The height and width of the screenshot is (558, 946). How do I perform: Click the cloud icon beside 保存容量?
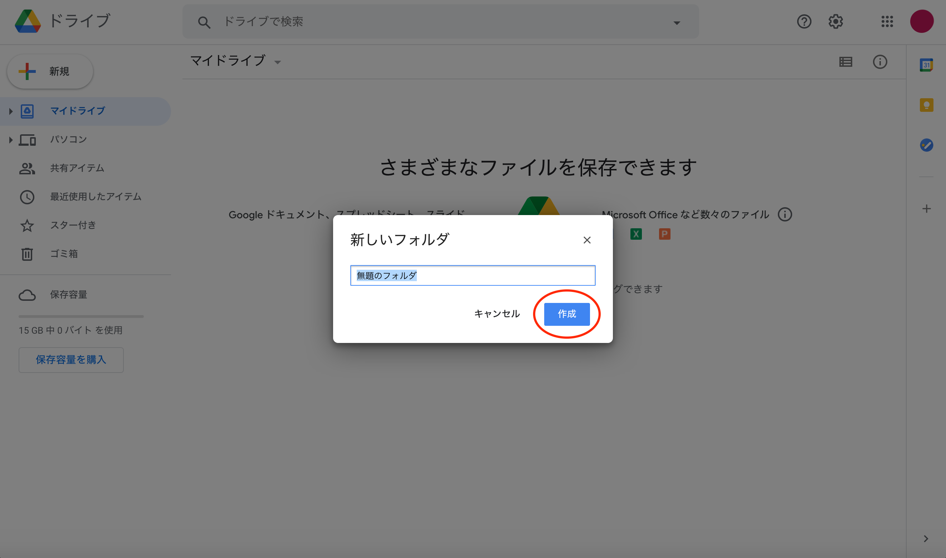[x=27, y=295]
